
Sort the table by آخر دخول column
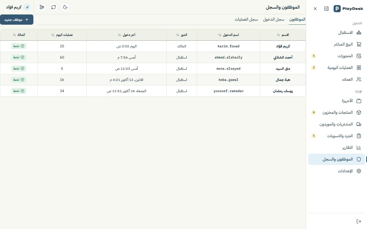pyautogui.click(x=127, y=35)
